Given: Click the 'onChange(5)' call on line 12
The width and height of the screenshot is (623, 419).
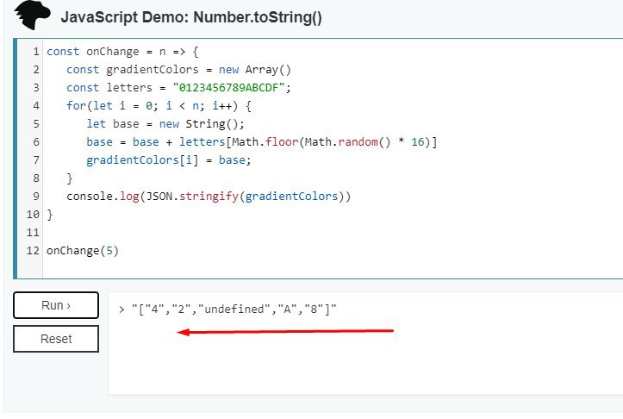Looking at the screenshot, I should point(83,250).
